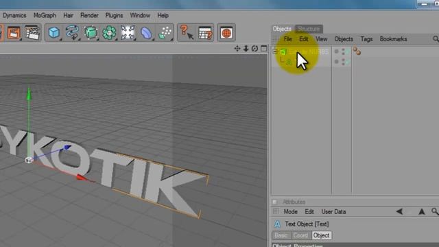Switch to the Basic attributes tab
This screenshot has width=439, height=247.
[281, 235]
